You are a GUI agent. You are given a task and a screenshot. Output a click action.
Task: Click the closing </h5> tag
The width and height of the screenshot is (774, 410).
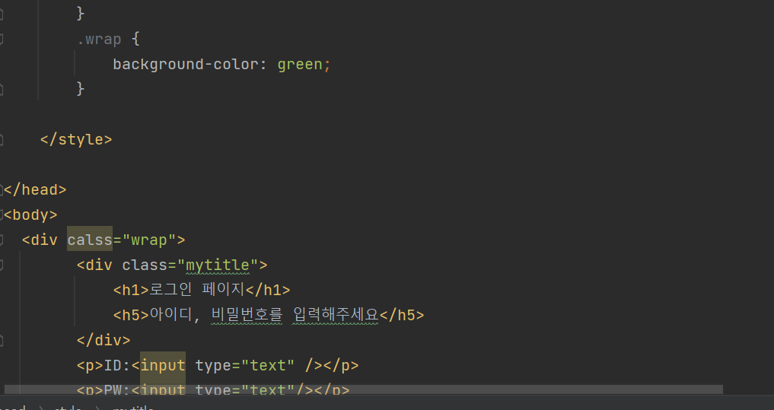pos(401,315)
